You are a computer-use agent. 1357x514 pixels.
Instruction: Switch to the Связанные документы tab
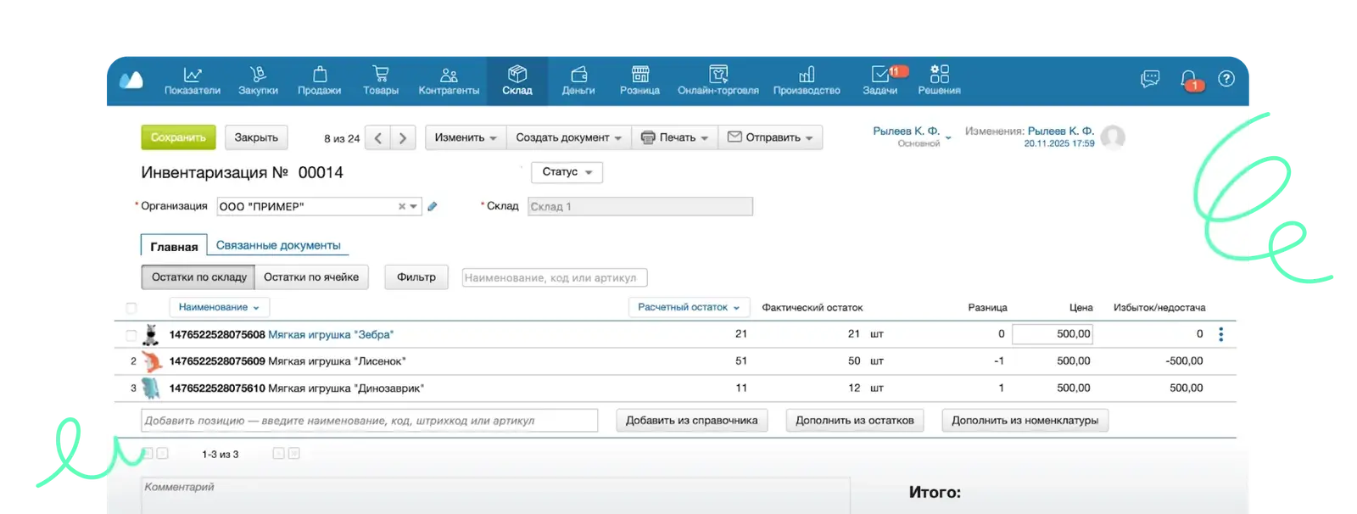(278, 245)
